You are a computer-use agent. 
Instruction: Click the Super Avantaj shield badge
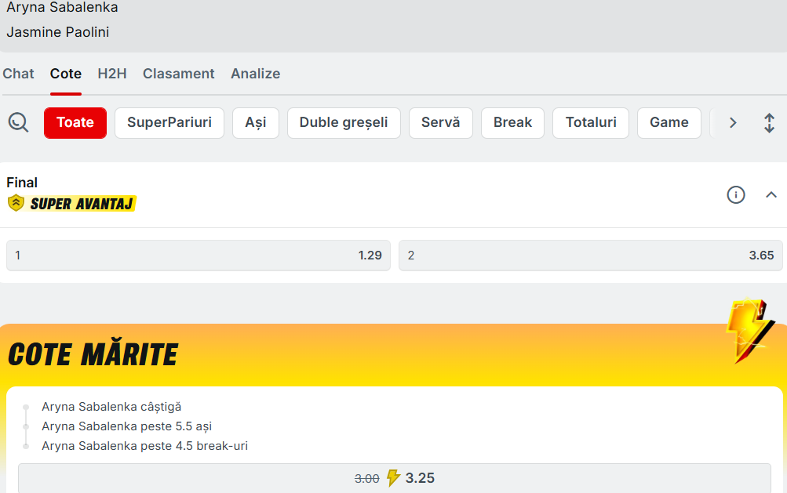coord(16,204)
